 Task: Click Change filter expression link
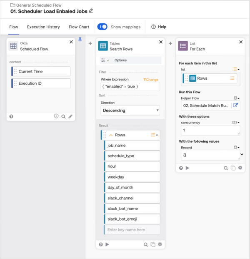click(x=151, y=80)
